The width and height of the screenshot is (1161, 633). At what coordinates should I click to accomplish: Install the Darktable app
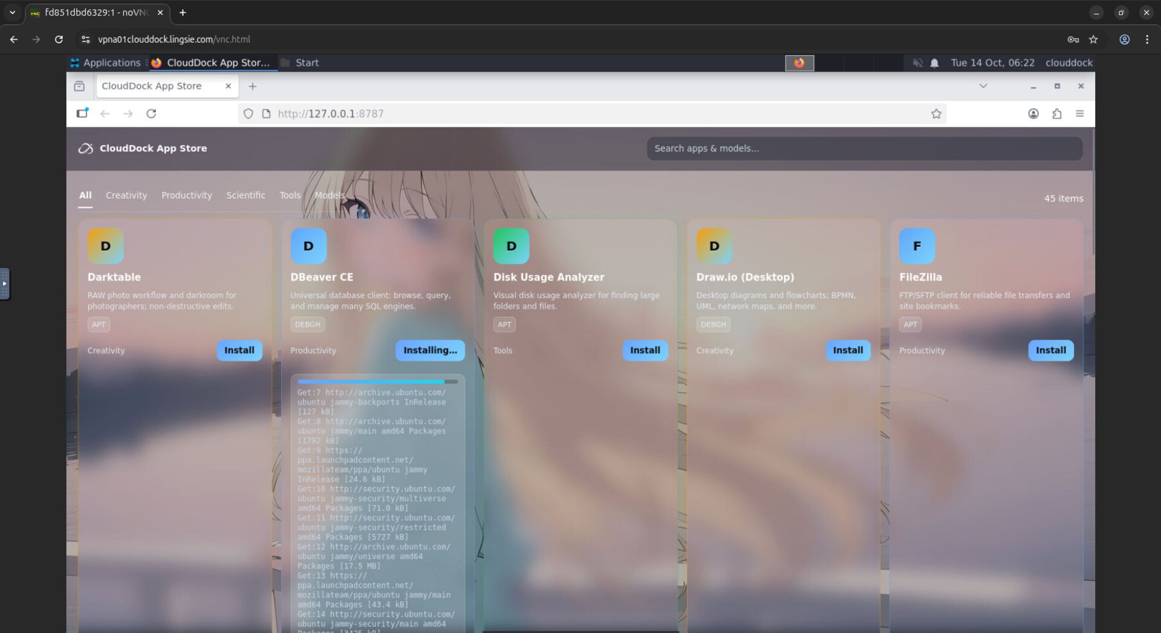pos(239,350)
